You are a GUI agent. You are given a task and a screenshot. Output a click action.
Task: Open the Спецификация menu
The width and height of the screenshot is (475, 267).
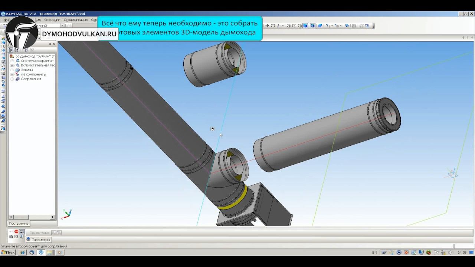click(76, 20)
